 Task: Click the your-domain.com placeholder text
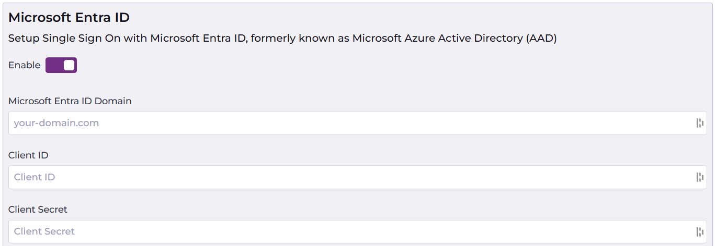(x=56, y=123)
